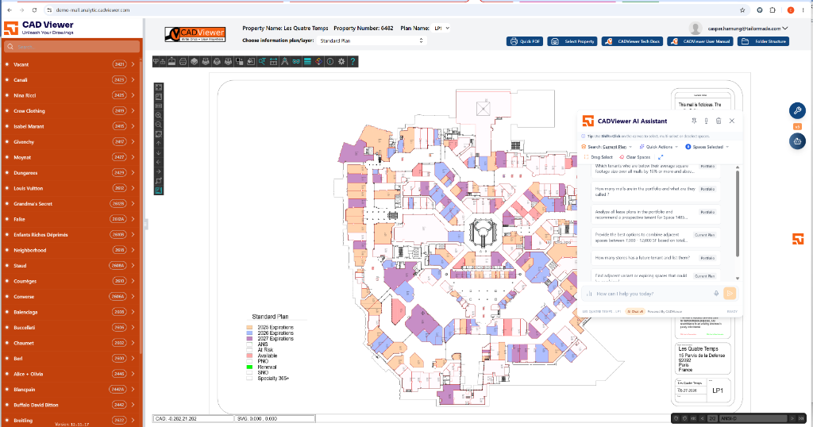Click the pan down arrow in the side toolbar
This screenshot has height=427, width=813.
[x=159, y=153]
